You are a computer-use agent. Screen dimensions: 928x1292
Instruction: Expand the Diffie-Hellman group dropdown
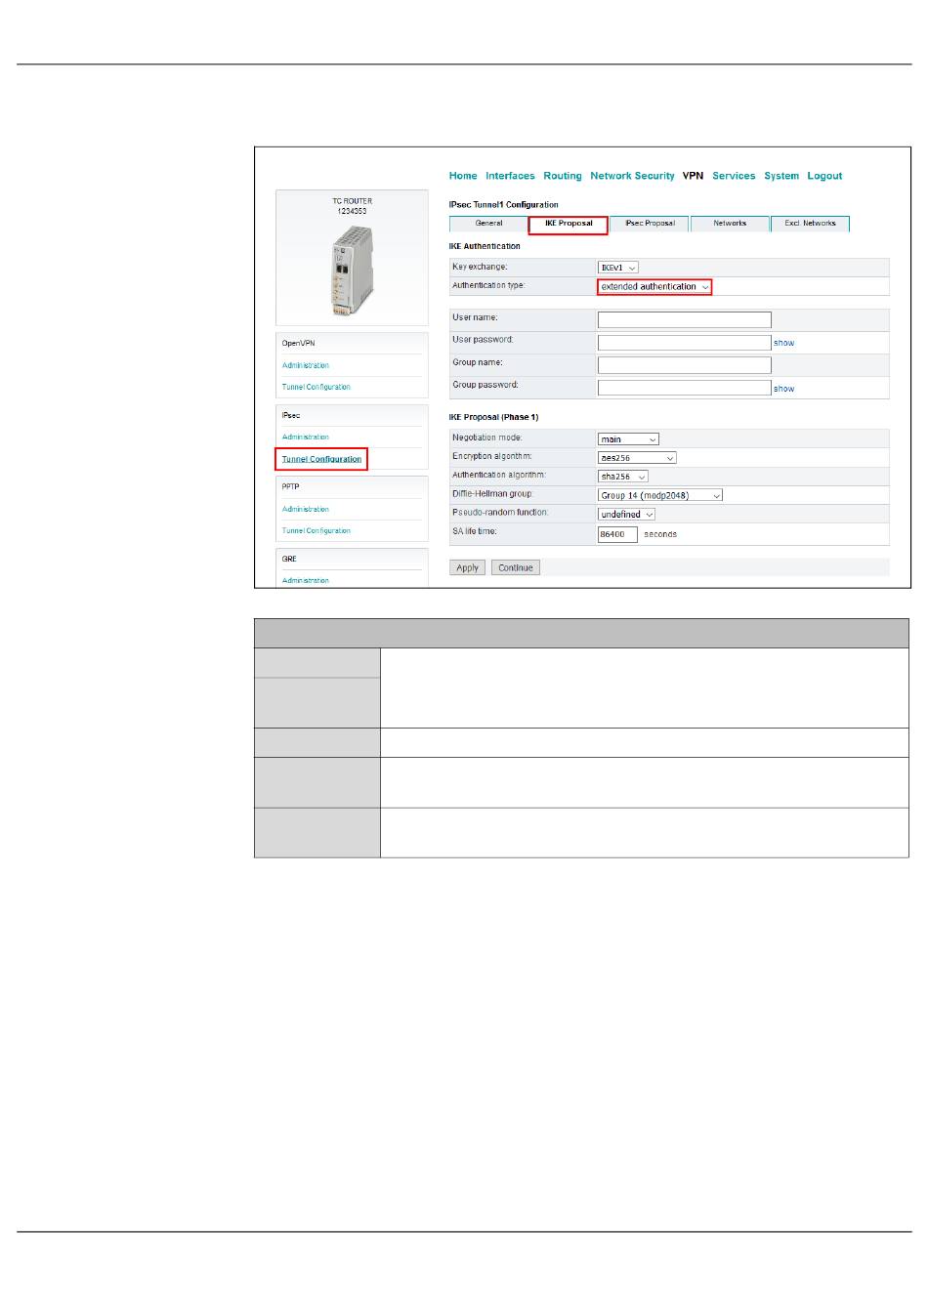(x=660, y=496)
